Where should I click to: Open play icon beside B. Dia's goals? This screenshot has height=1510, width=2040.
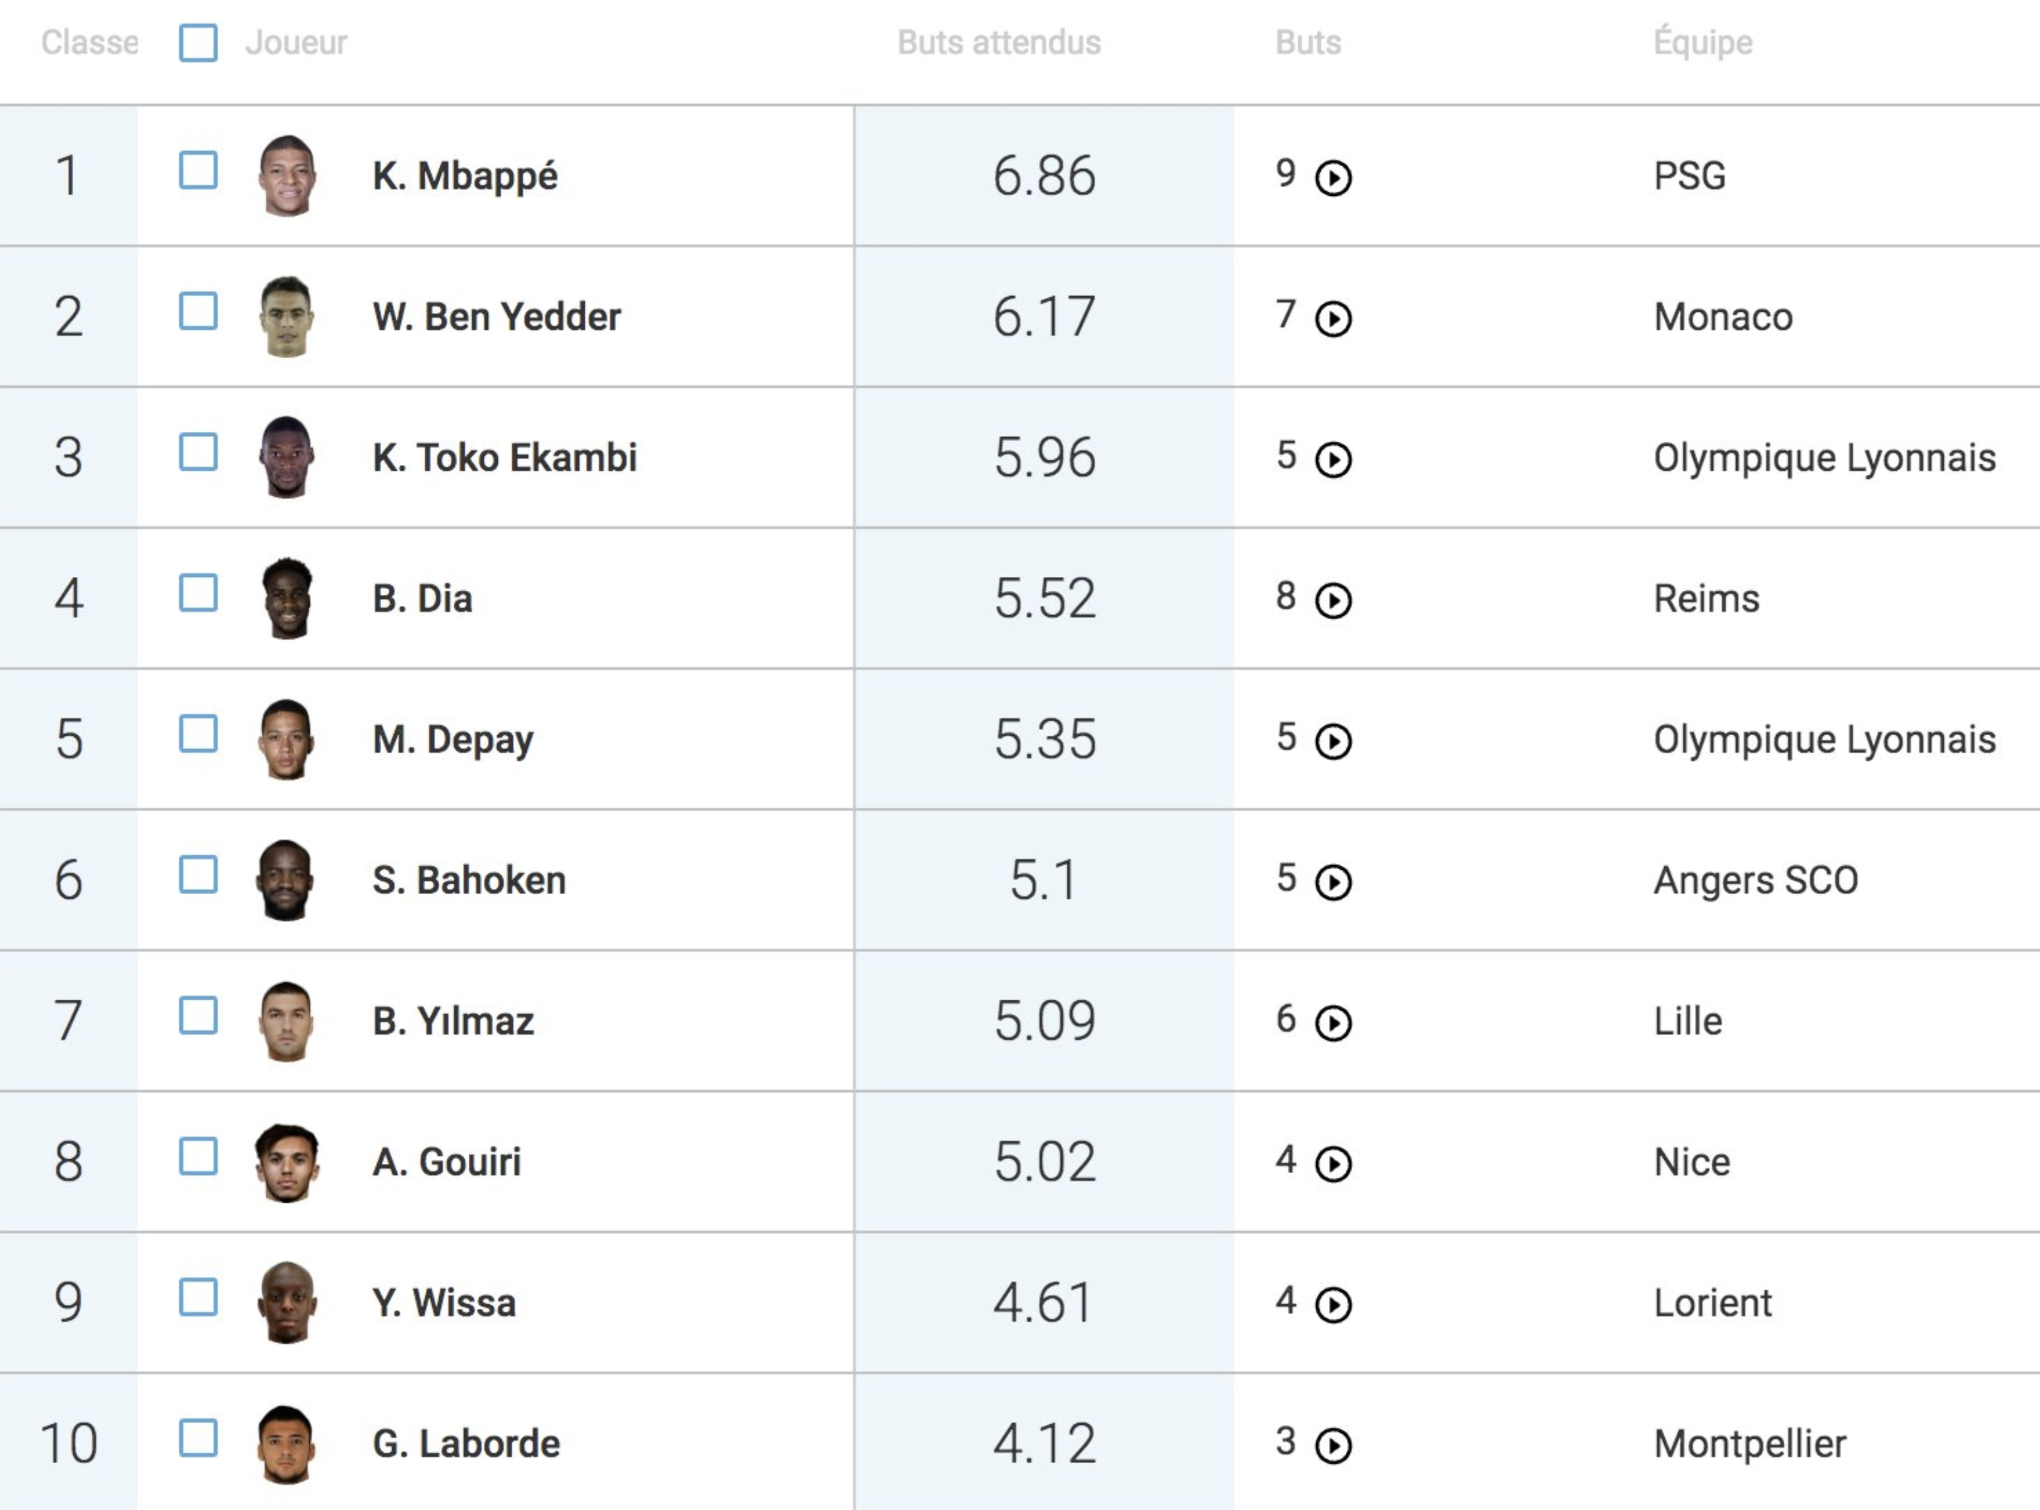coord(1333,601)
